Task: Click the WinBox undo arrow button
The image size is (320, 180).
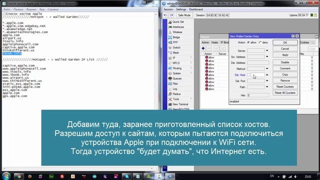Action: pos(165,15)
